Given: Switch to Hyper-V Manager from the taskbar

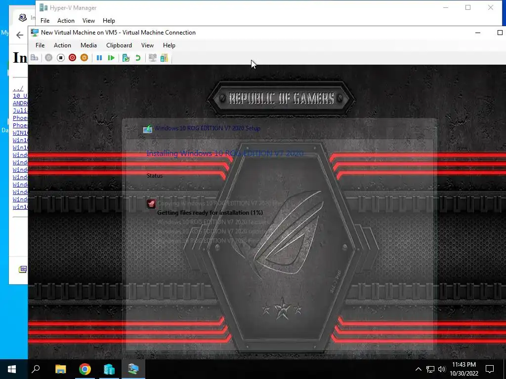Looking at the screenshot, I should click(109, 369).
